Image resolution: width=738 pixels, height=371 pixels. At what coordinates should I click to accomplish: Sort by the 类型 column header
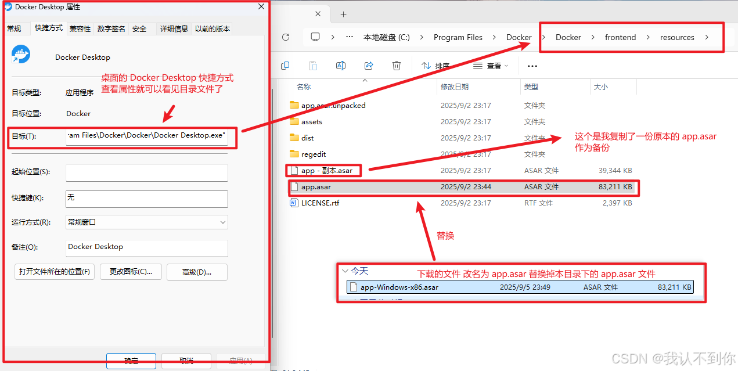tap(531, 87)
